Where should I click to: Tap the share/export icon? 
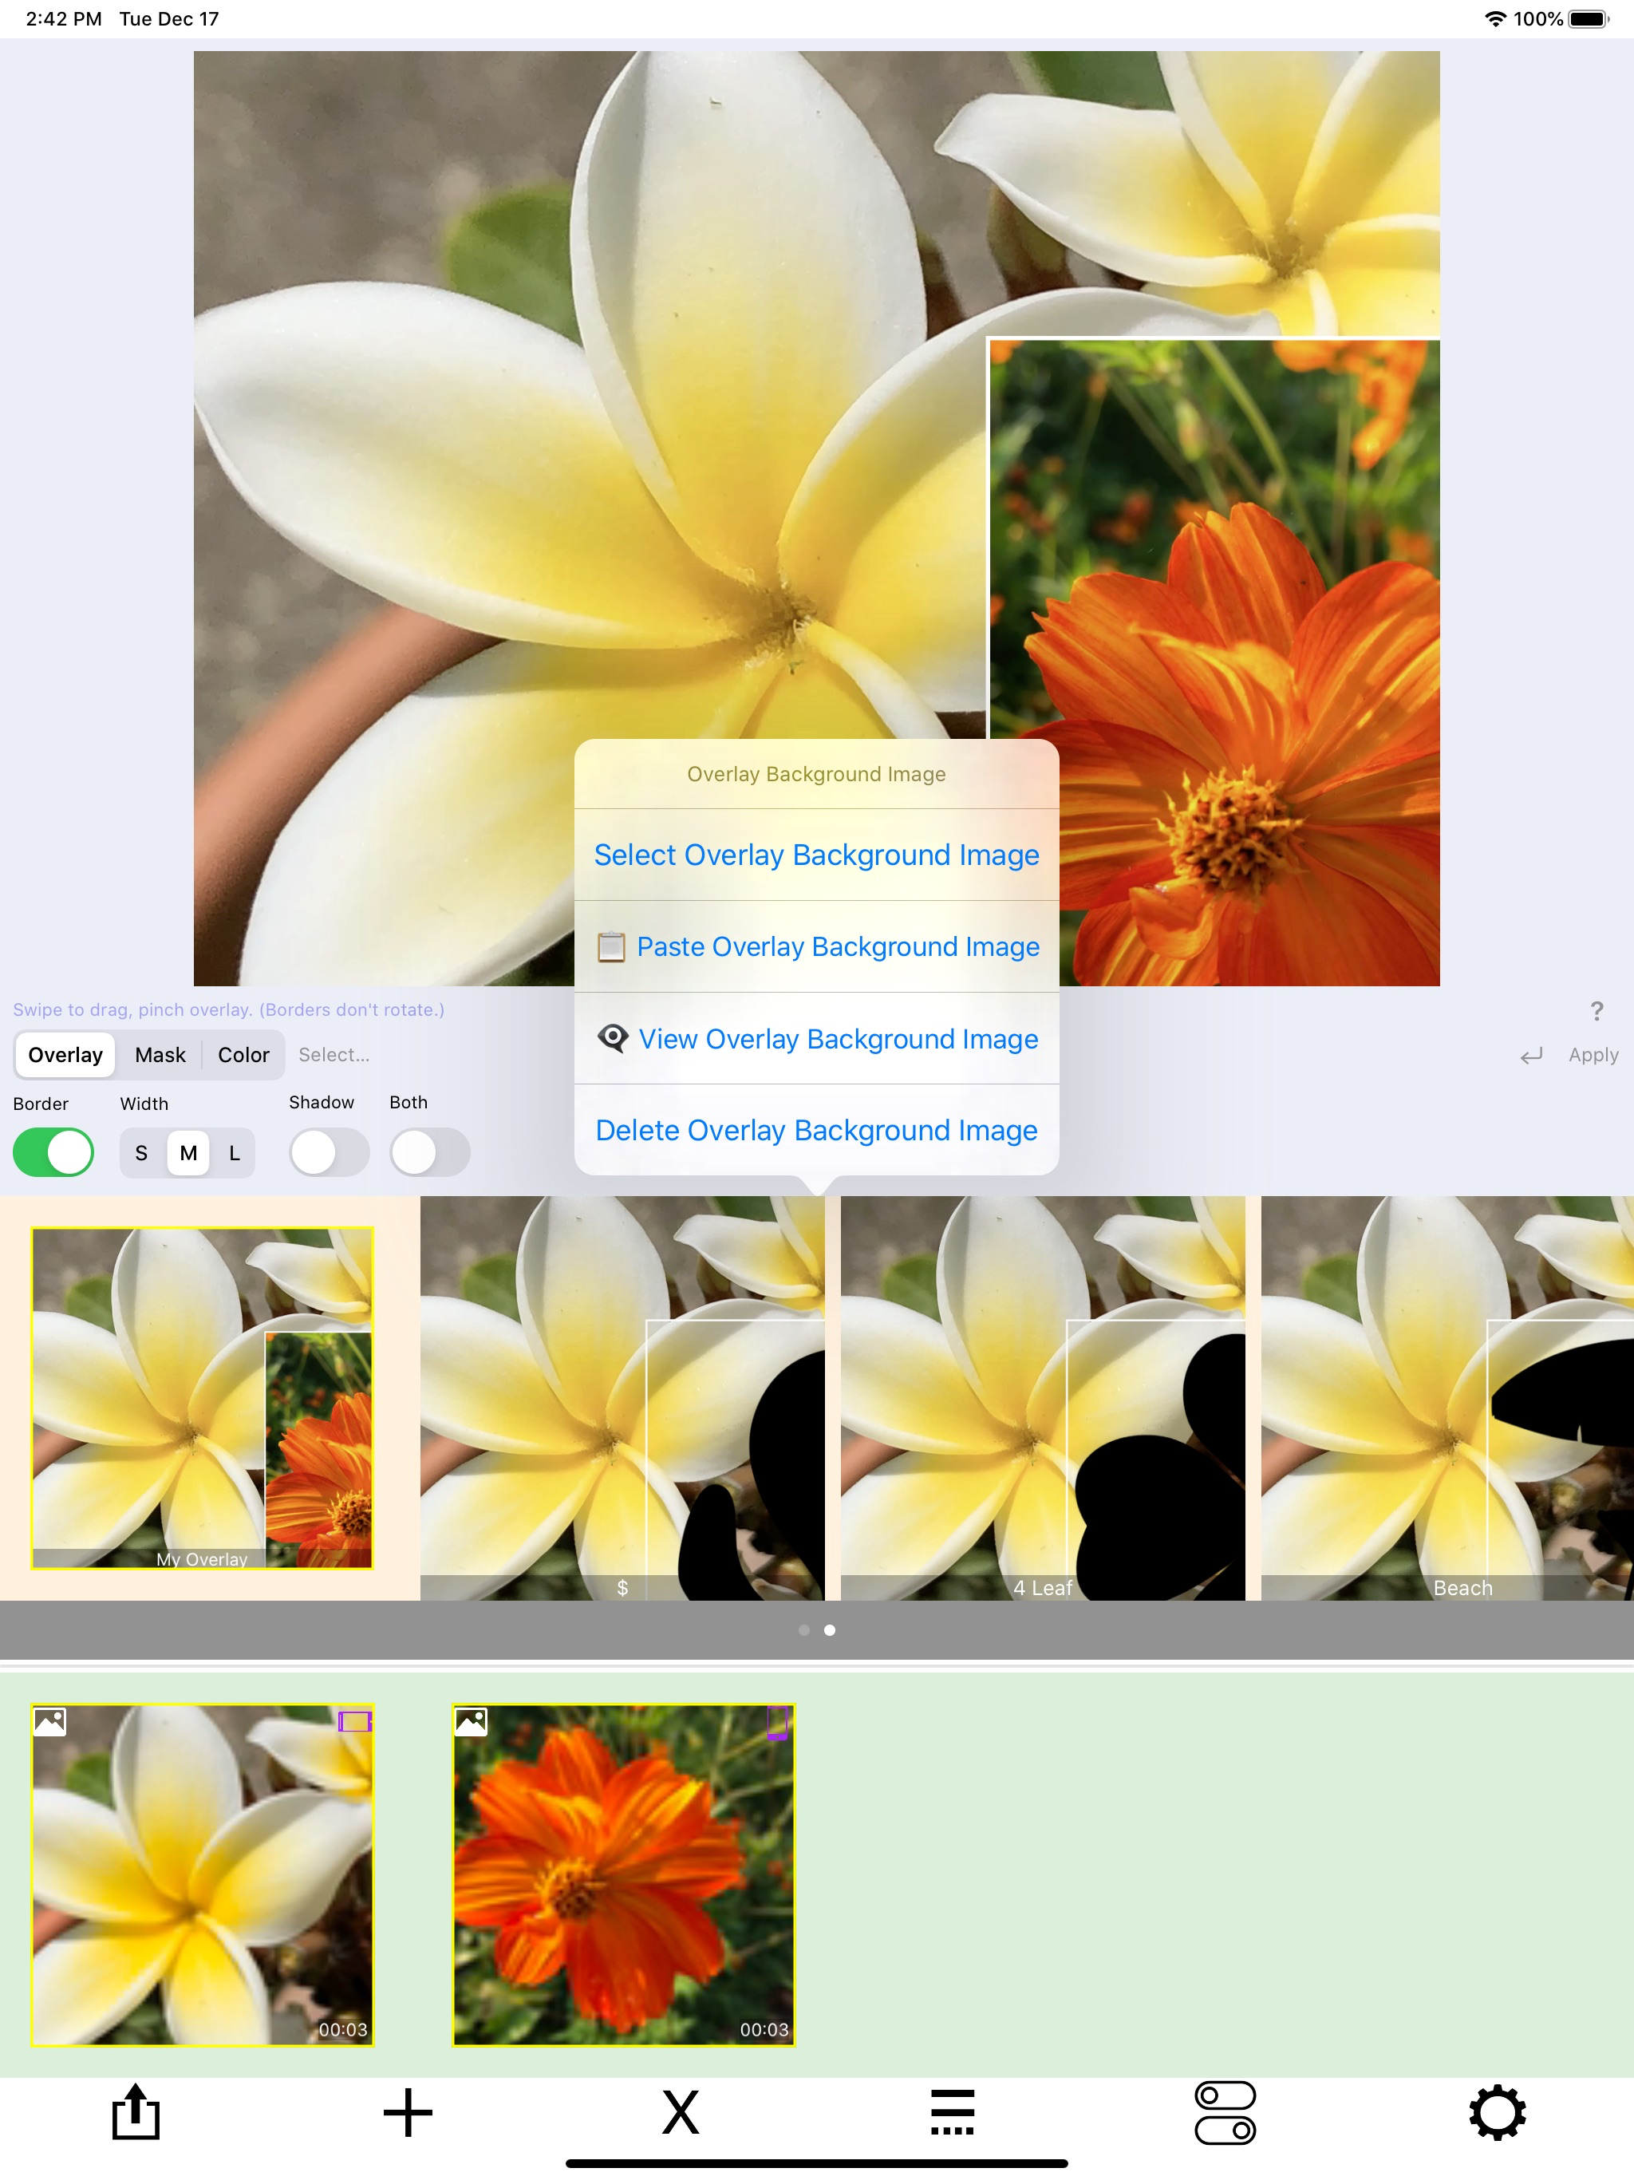click(x=135, y=2112)
